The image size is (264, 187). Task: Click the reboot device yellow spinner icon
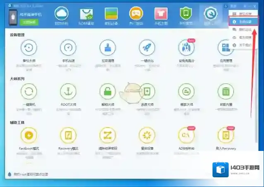(147, 135)
